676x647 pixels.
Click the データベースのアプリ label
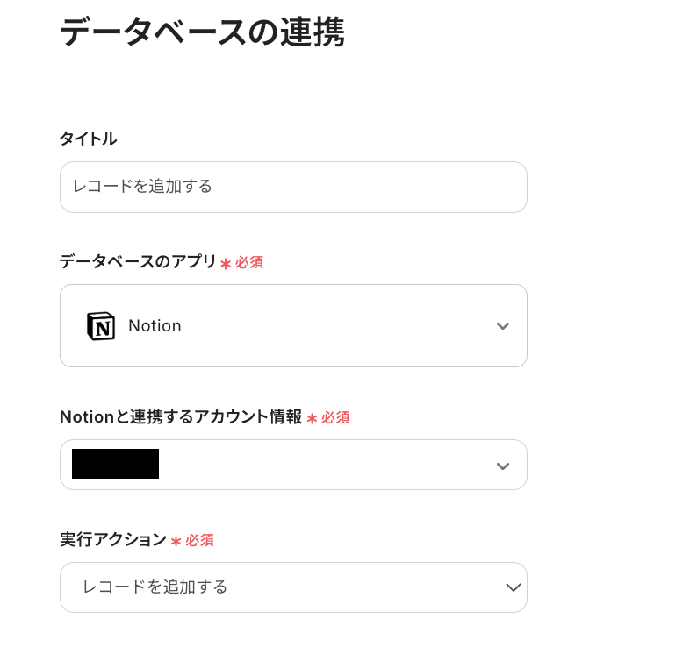[x=138, y=261]
